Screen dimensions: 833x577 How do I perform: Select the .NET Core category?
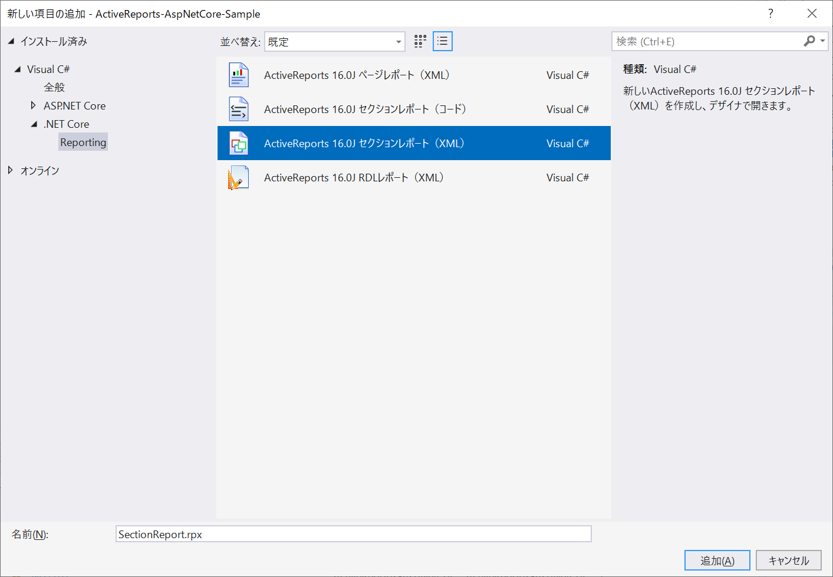coord(67,124)
